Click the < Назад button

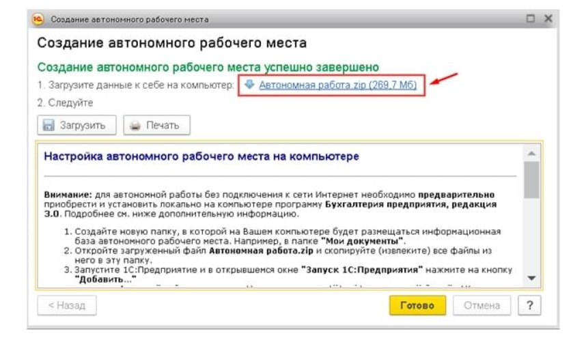click(67, 305)
